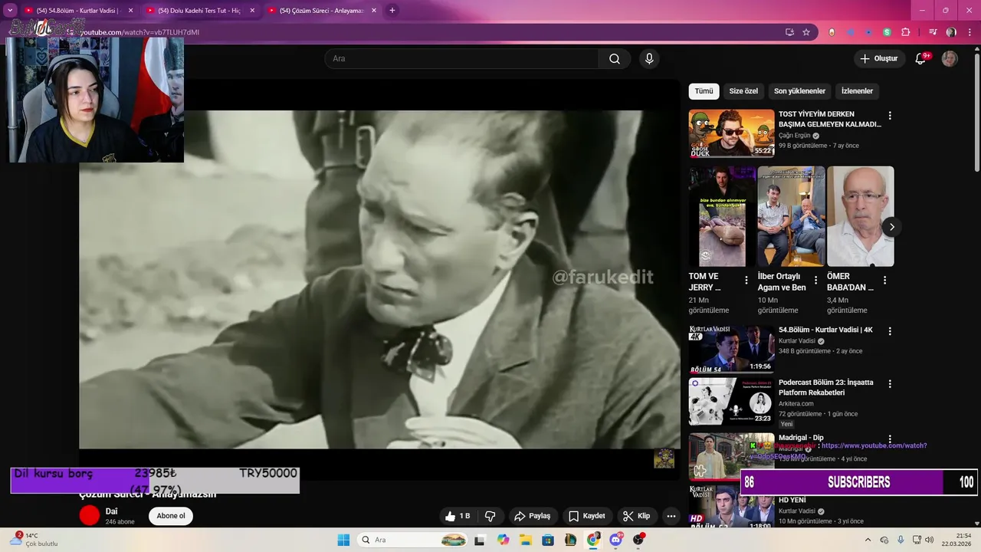
Task: Start voice search with the microphone icon
Action: point(649,59)
